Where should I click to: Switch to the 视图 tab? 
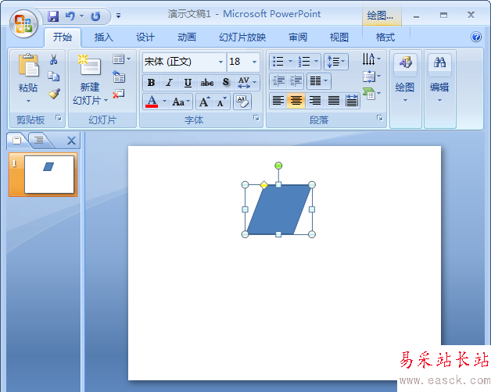coord(339,37)
